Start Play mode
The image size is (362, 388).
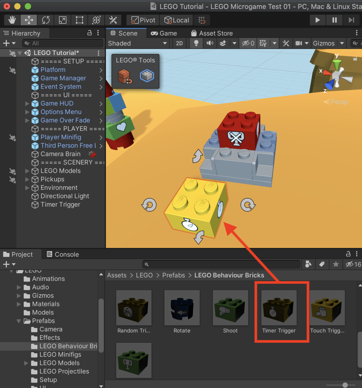317,20
